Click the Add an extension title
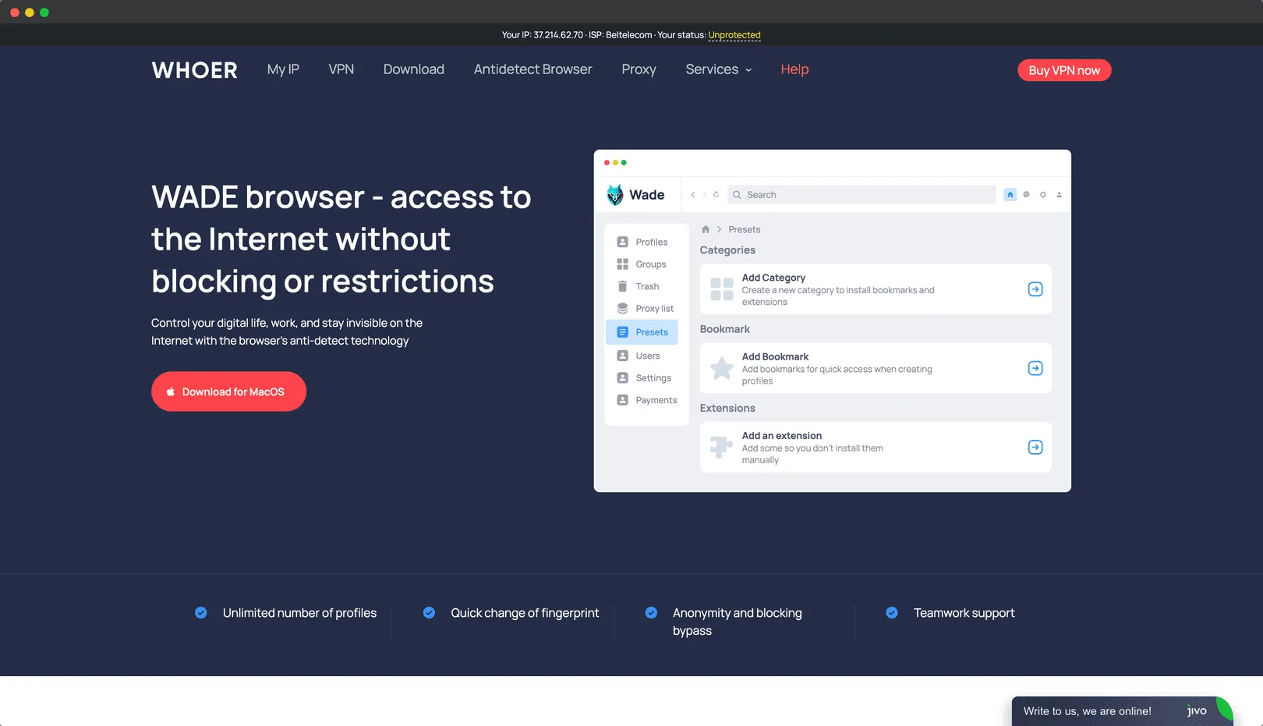This screenshot has height=726, width=1263. point(781,436)
